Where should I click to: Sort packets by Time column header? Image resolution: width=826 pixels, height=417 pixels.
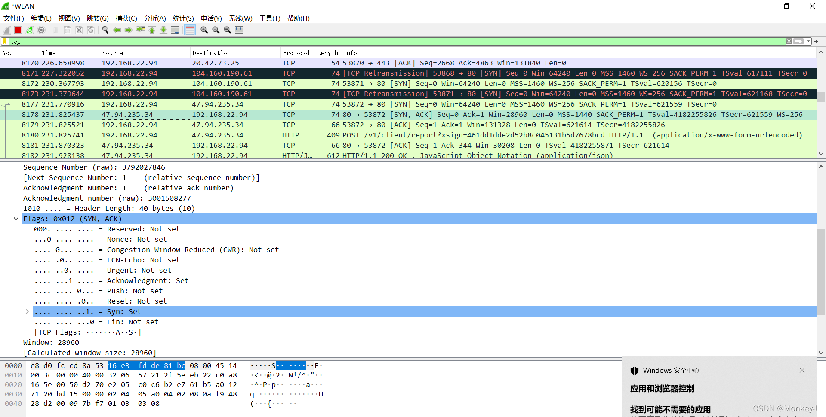pyautogui.click(x=70, y=53)
